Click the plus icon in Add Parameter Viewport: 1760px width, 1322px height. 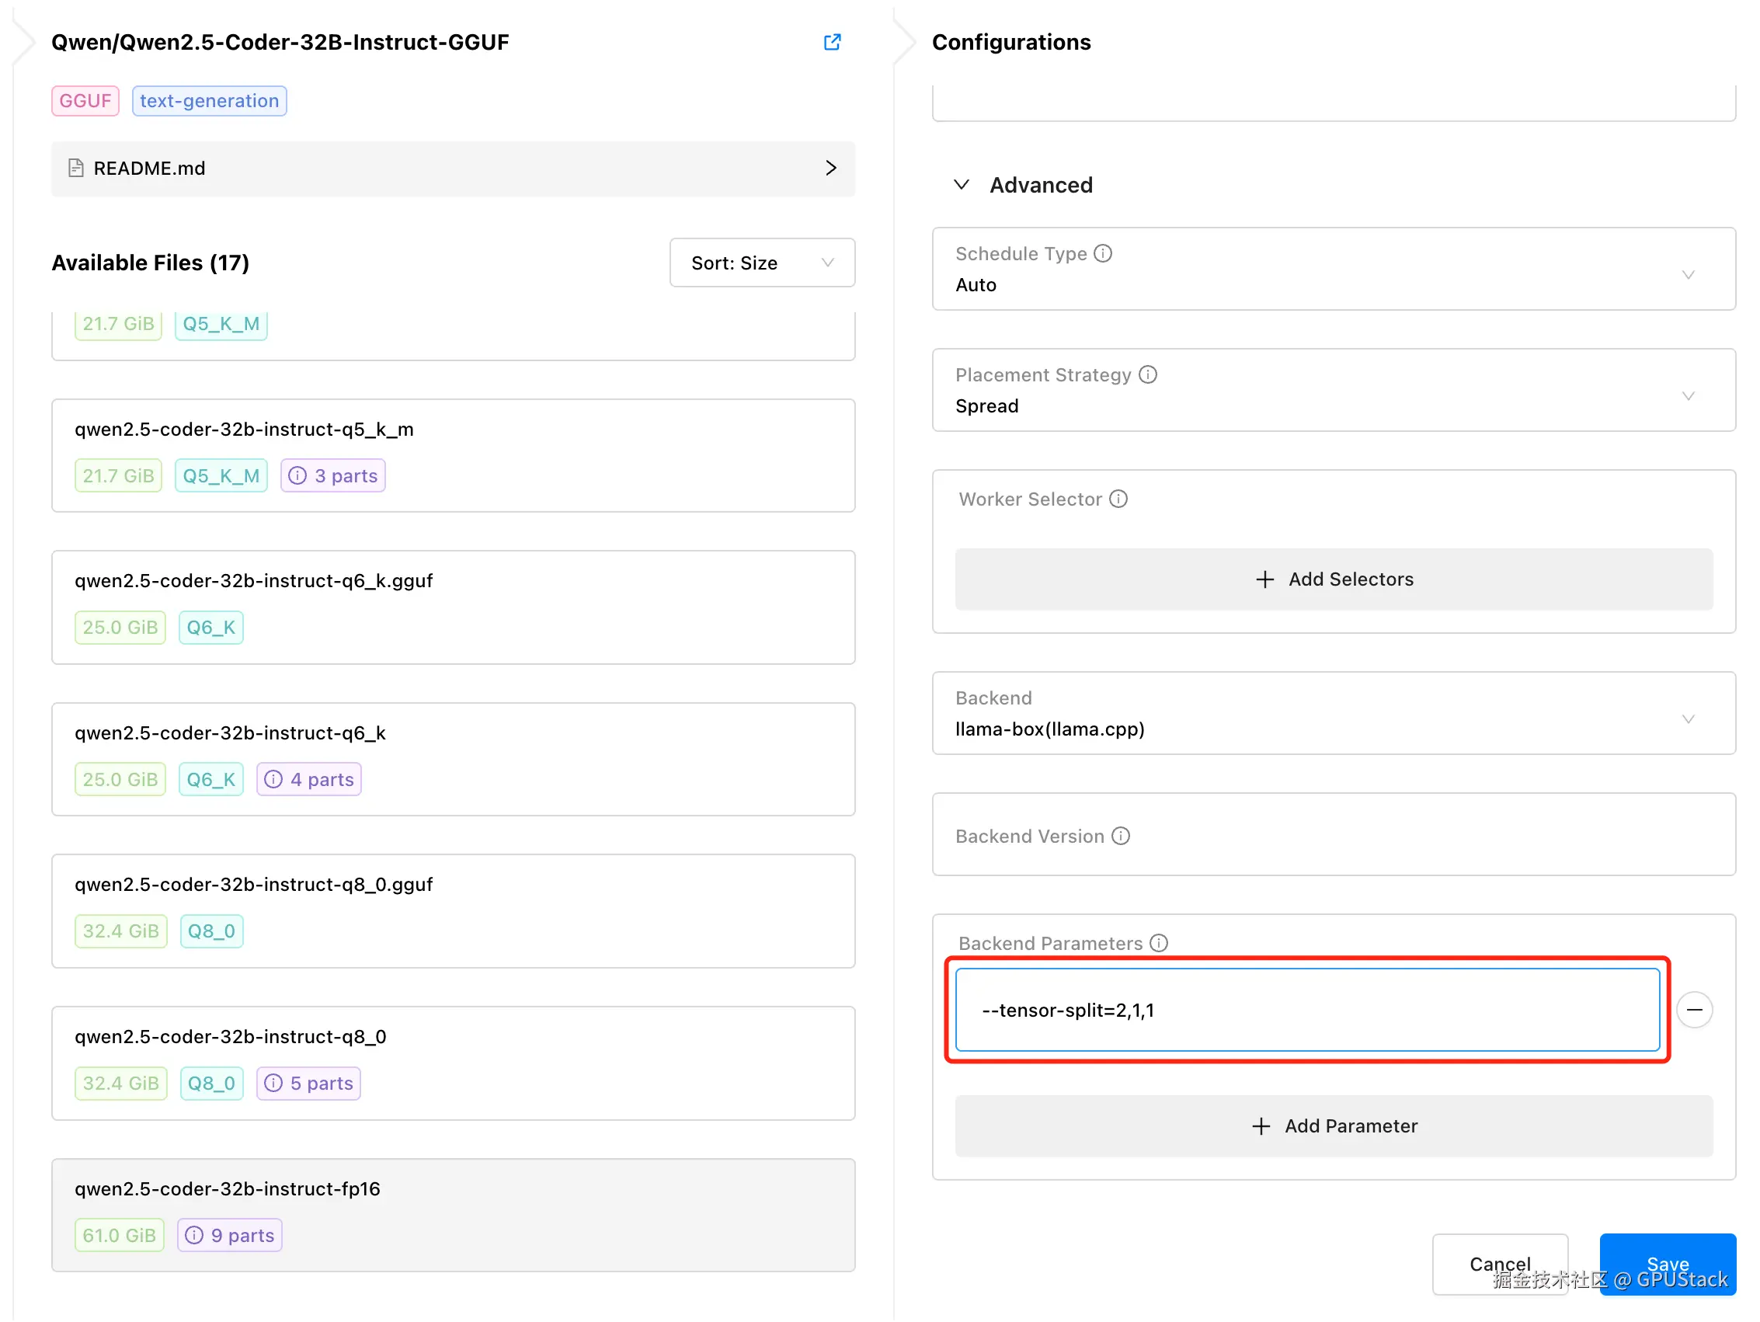(x=1261, y=1126)
